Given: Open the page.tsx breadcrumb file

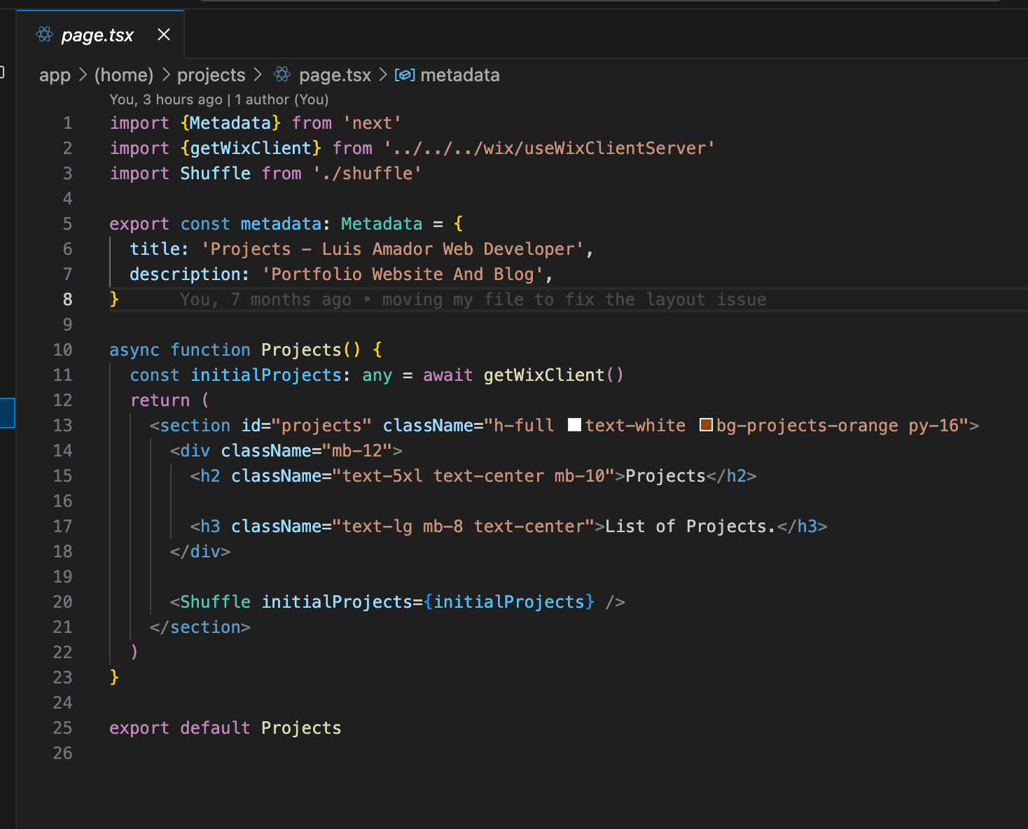Looking at the screenshot, I should click(x=335, y=75).
